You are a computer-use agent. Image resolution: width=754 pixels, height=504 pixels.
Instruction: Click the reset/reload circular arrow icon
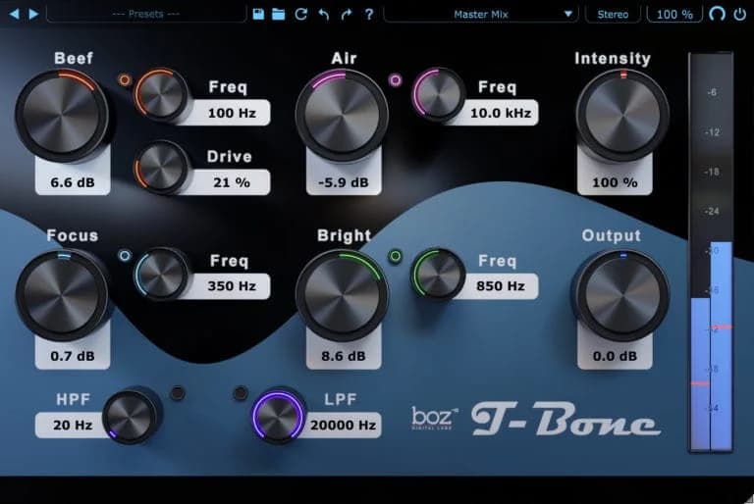click(x=301, y=14)
